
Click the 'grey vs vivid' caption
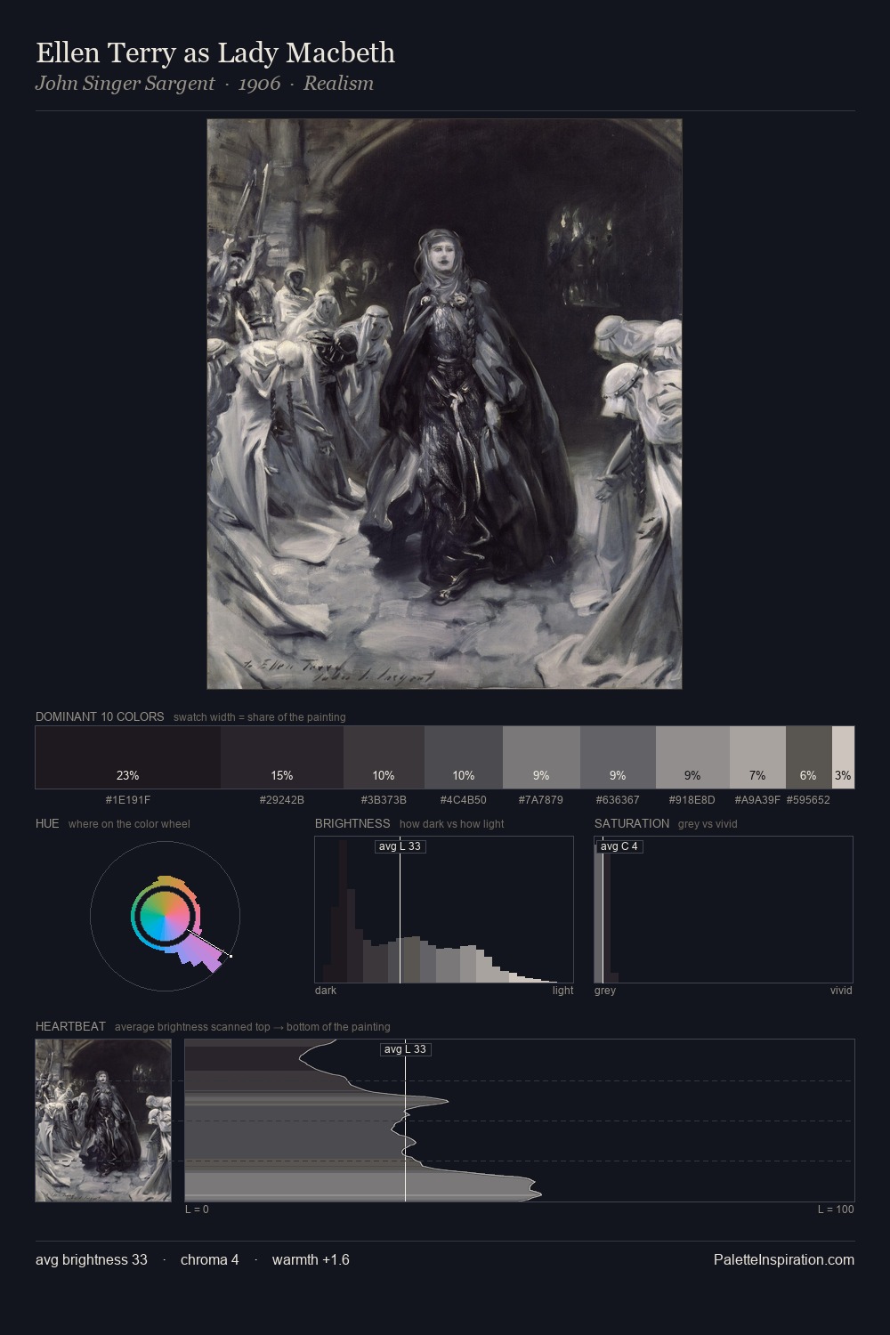click(708, 824)
